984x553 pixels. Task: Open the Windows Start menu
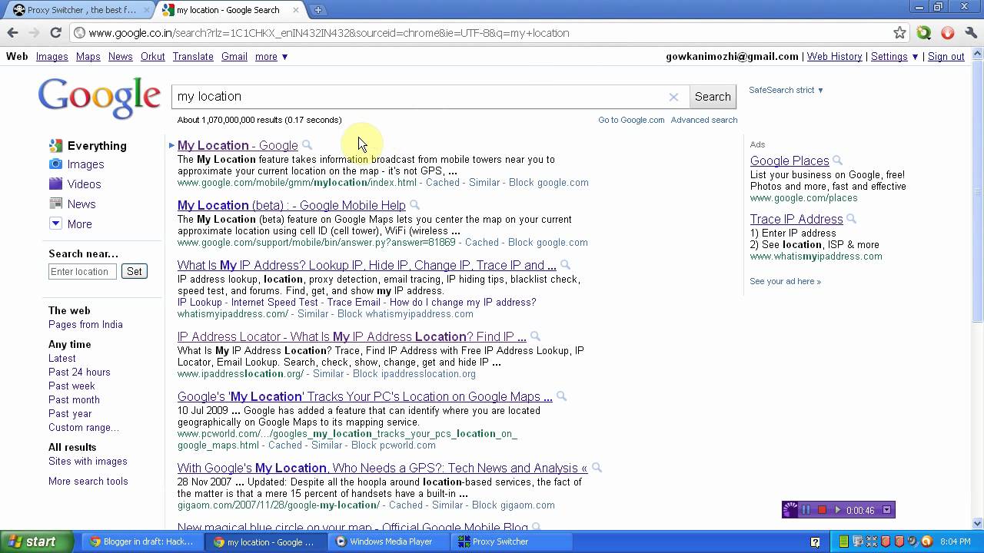tap(36, 541)
